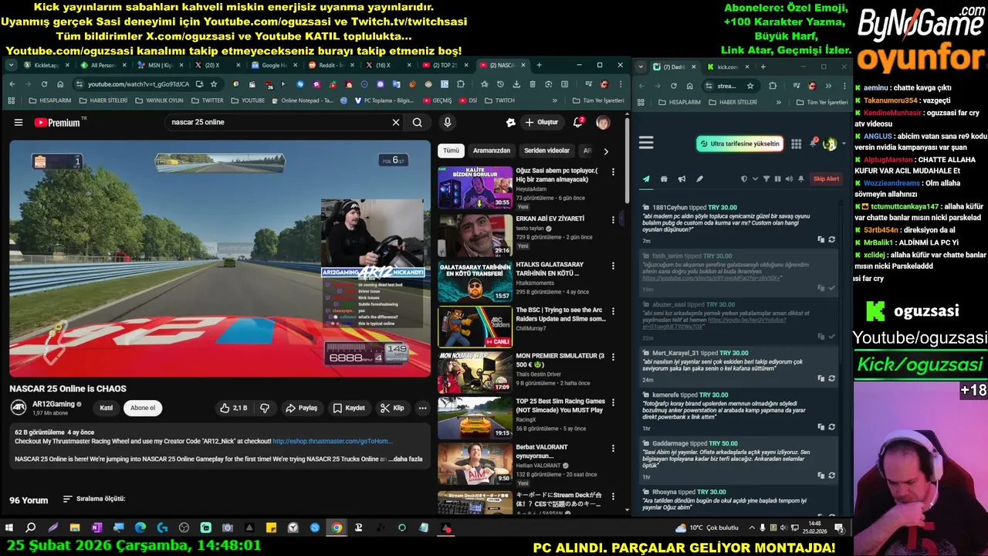This screenshot has height=556, width=988.
Task: Subscribe with the 'Abone ol' button
Action: [143, 408]
